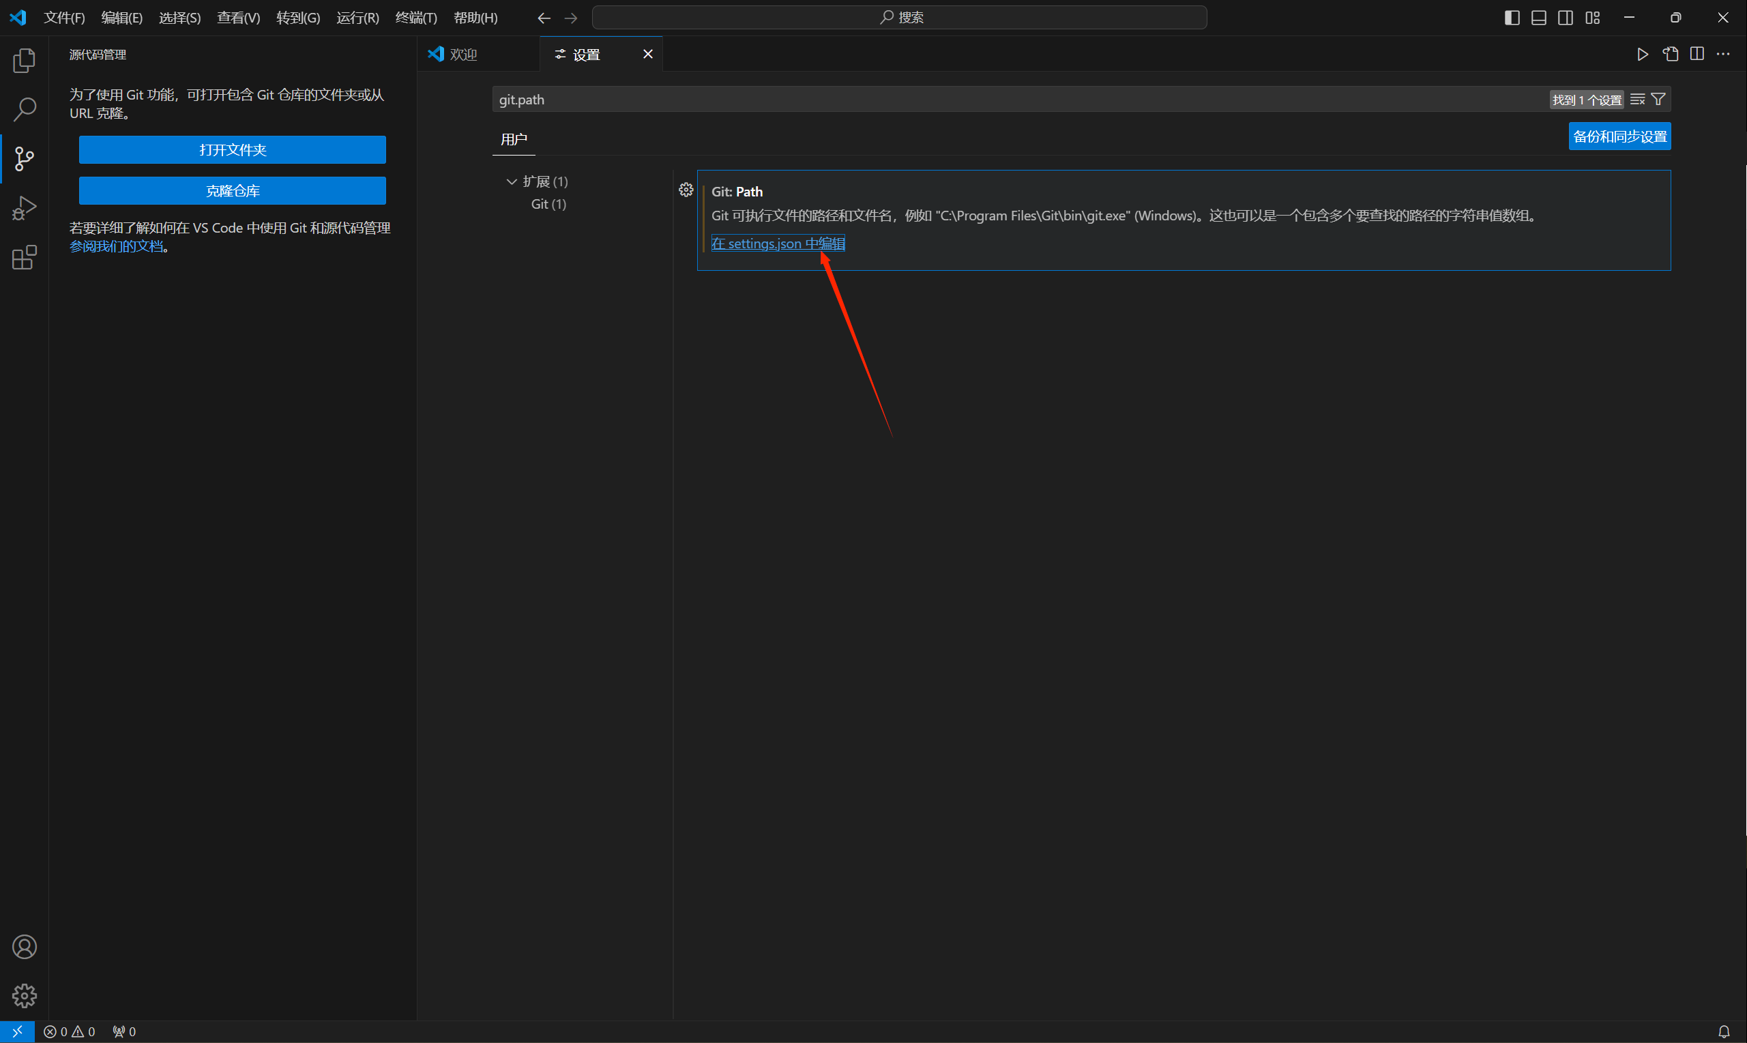Click the Git: Path setting title

coord(737,192)
